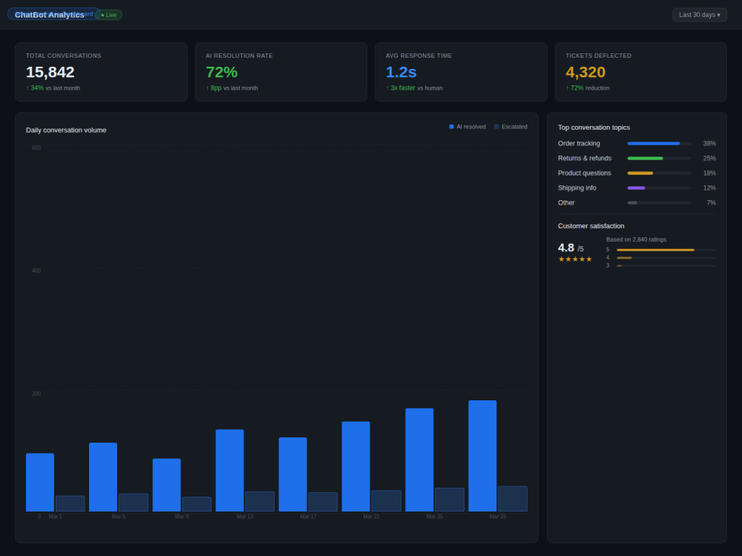
Task: Click the Mar 25 AI resolved bar
Action: pyautogui.click(x=419, y=460)
